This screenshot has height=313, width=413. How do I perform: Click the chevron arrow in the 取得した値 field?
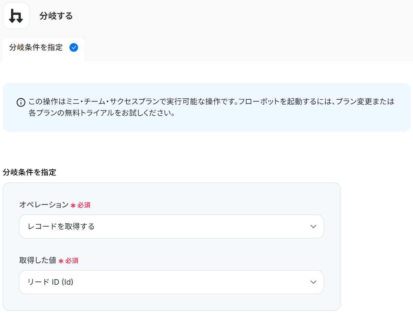pos(313,282)
